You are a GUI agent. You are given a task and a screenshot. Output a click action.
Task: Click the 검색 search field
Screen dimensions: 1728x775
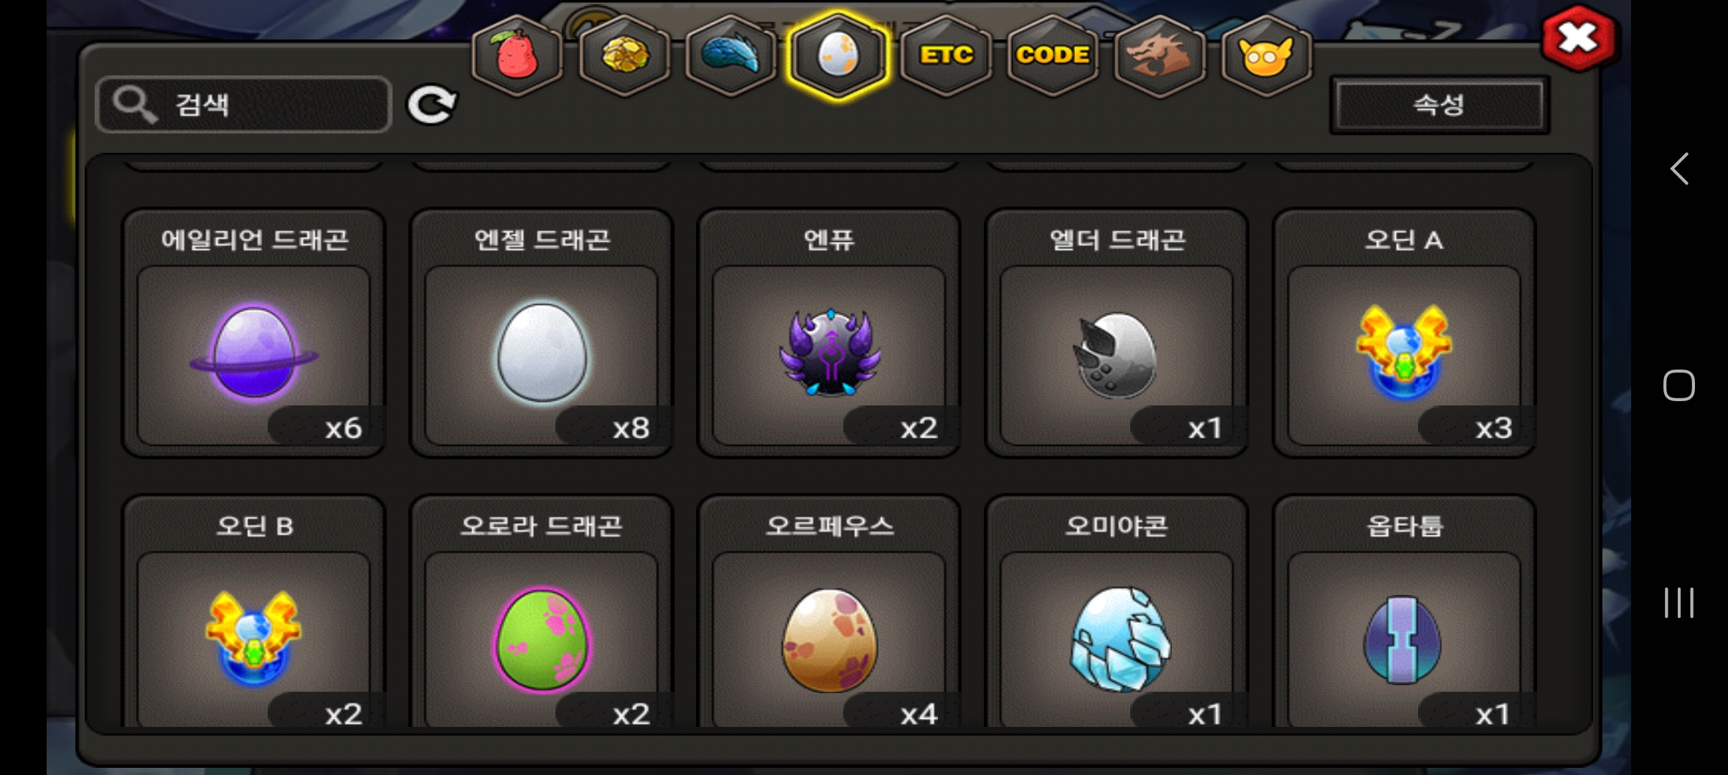click(243, 105)
